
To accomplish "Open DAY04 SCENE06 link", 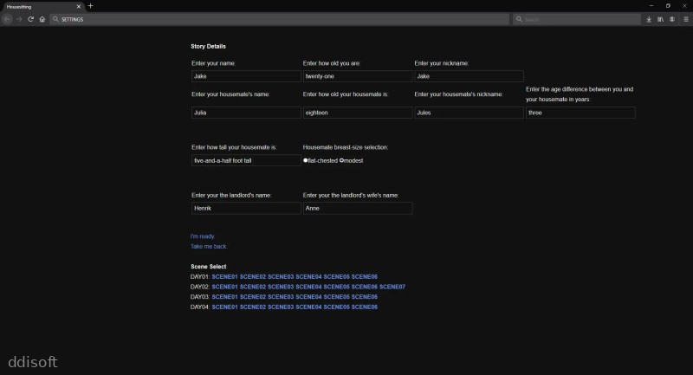I will [364, 307].
